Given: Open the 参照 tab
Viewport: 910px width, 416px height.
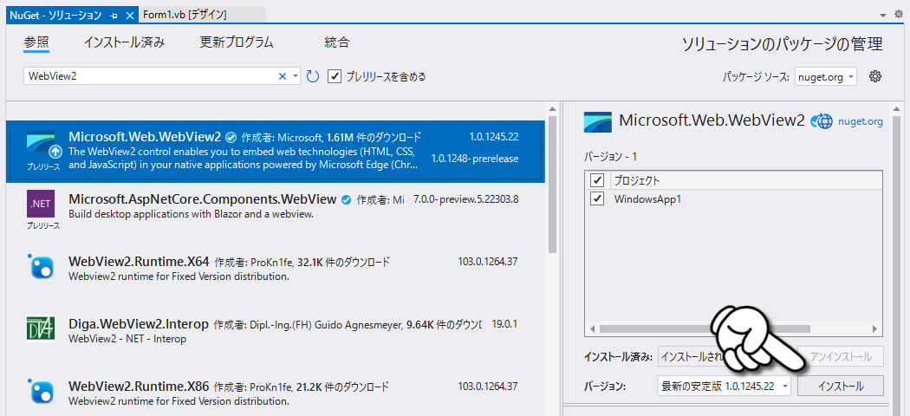Looking at the screenshot, I should pyautogui.click(x=36, y=42).
